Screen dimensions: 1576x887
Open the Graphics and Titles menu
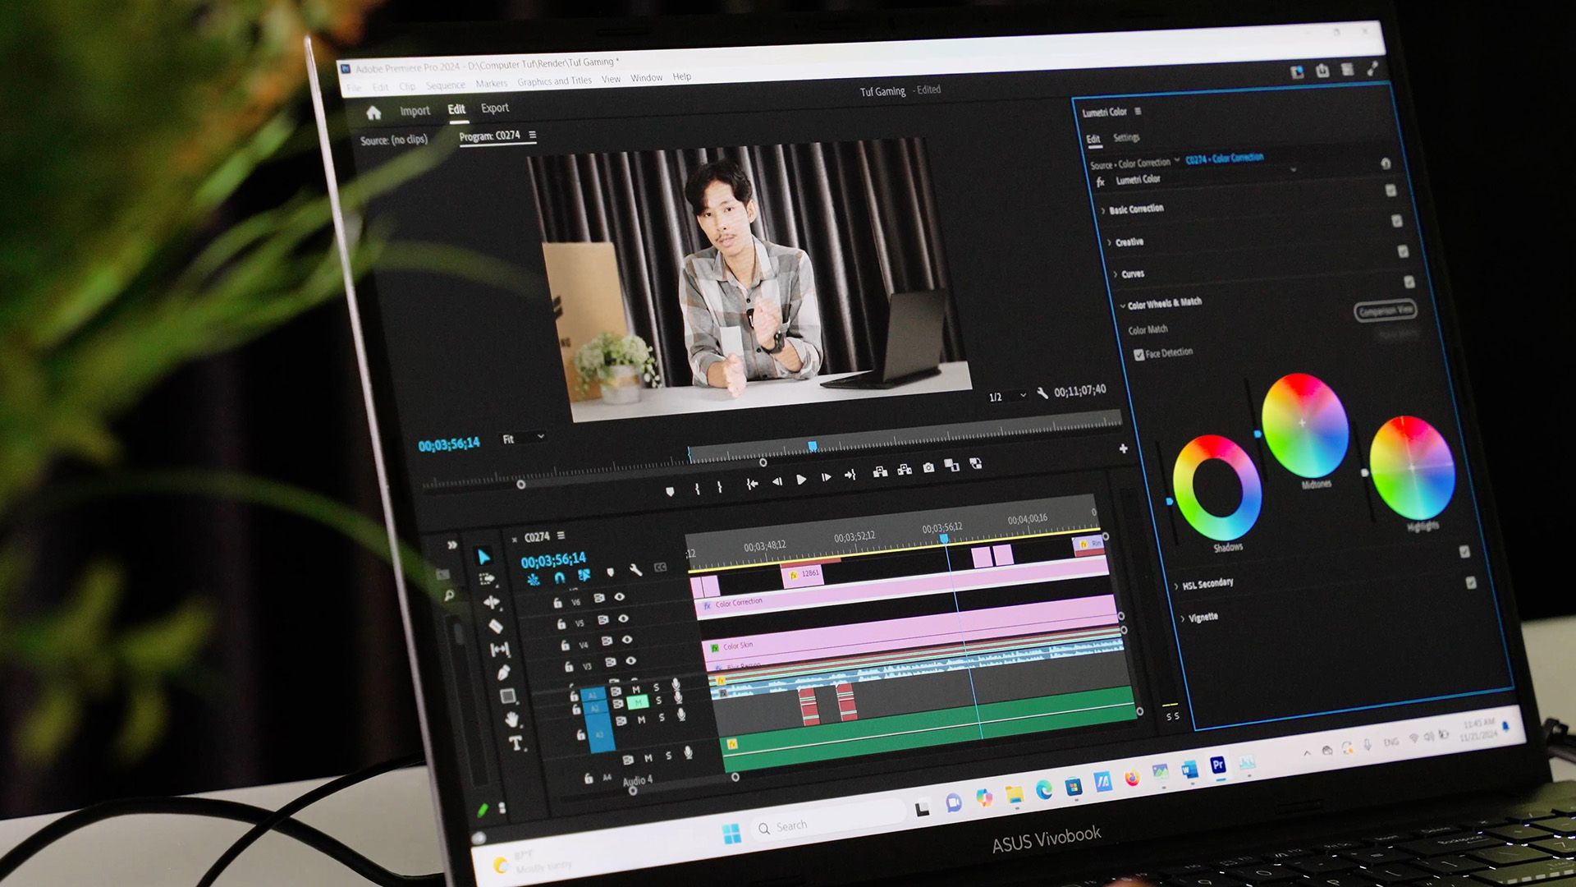click(554, 81)
